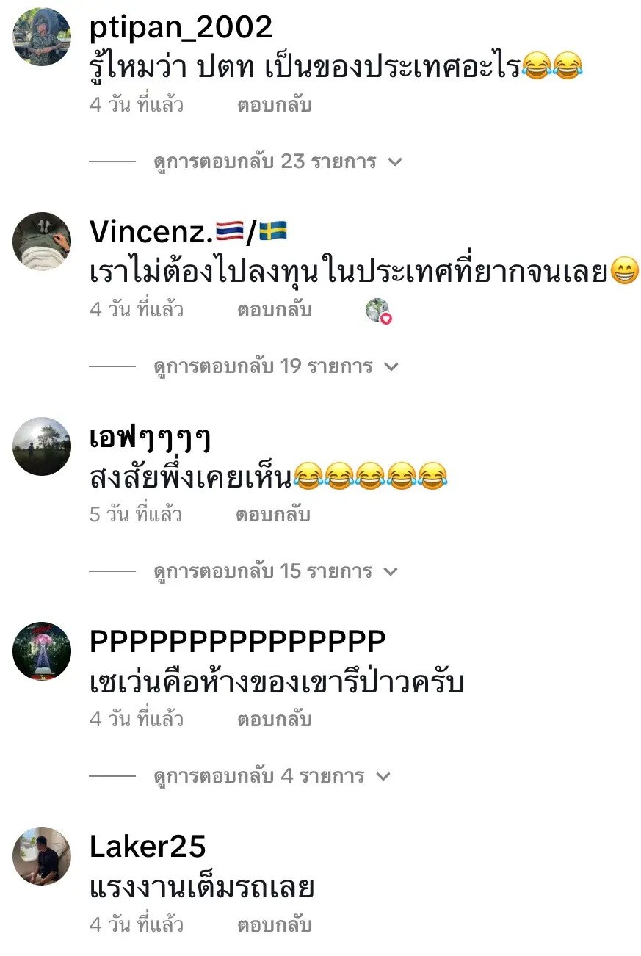This screenshot has height=956, width=641.
Task: Open ptipan_2002 username link
Action: click(181, 28)
